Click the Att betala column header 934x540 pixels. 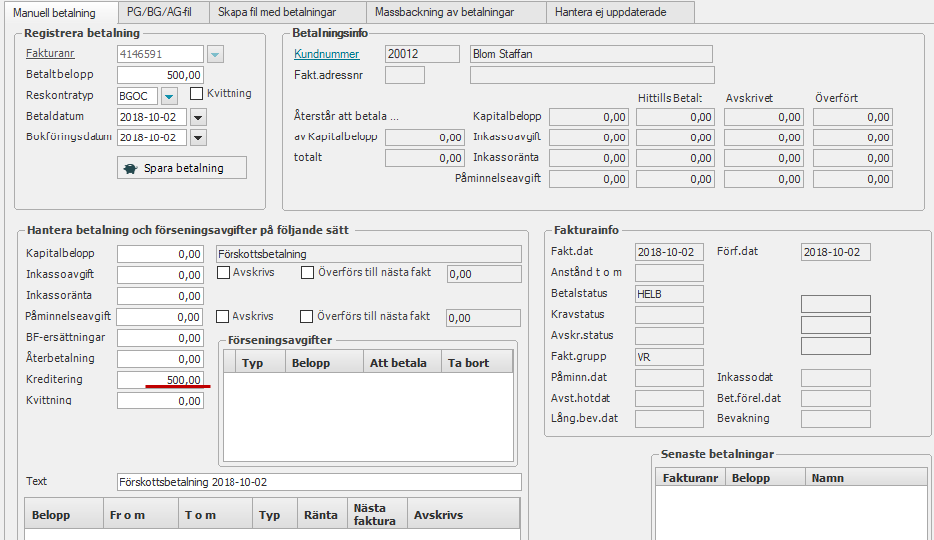396,363
